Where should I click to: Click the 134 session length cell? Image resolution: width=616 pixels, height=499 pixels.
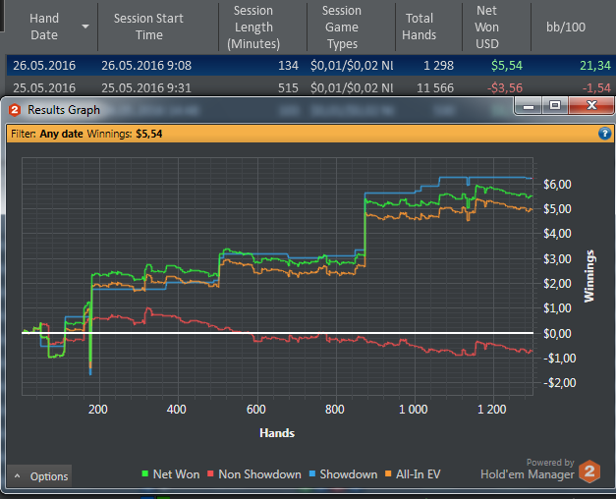pos(288,65)
